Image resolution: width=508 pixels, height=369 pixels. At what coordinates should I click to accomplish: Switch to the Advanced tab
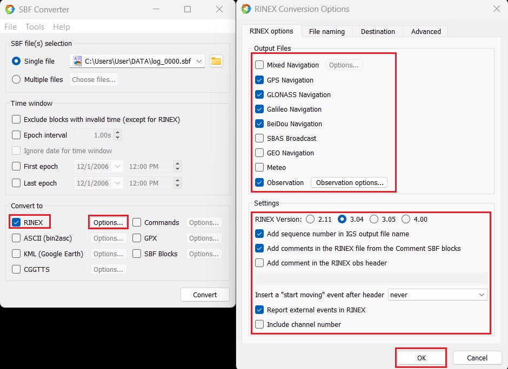coord(425,31)
